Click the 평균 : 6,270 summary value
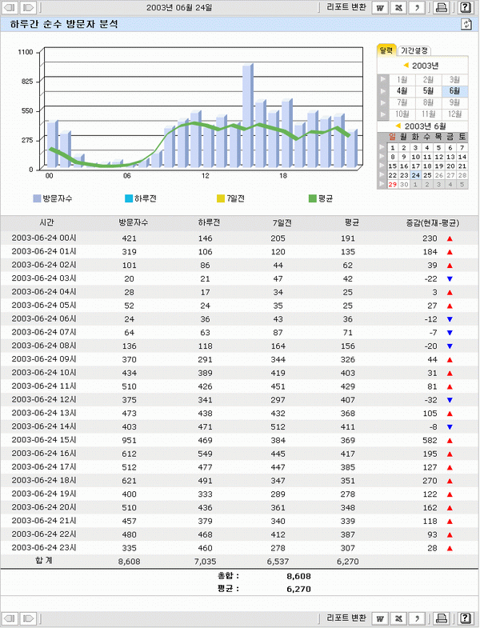The height and width of the screenshot is (628, 480). (298, 589)
